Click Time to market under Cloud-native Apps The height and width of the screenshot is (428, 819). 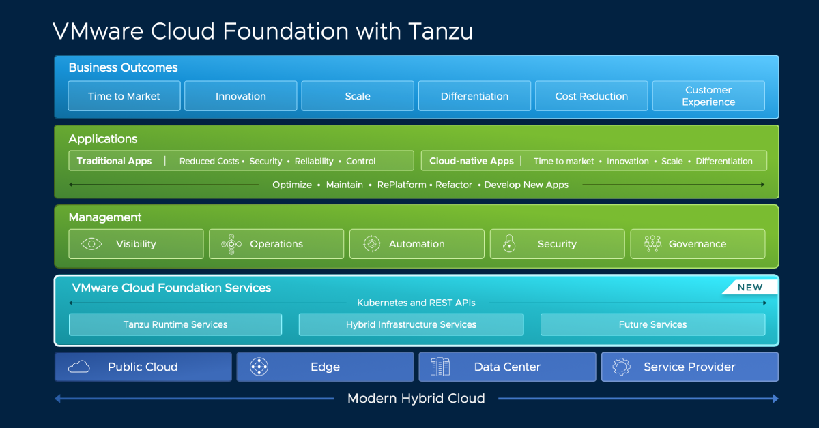(564, 162)
